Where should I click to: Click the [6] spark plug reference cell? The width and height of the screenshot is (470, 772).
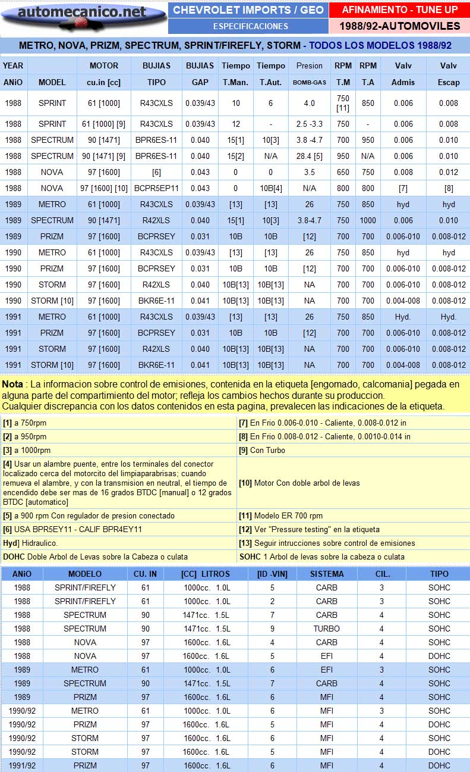(157, 172)
